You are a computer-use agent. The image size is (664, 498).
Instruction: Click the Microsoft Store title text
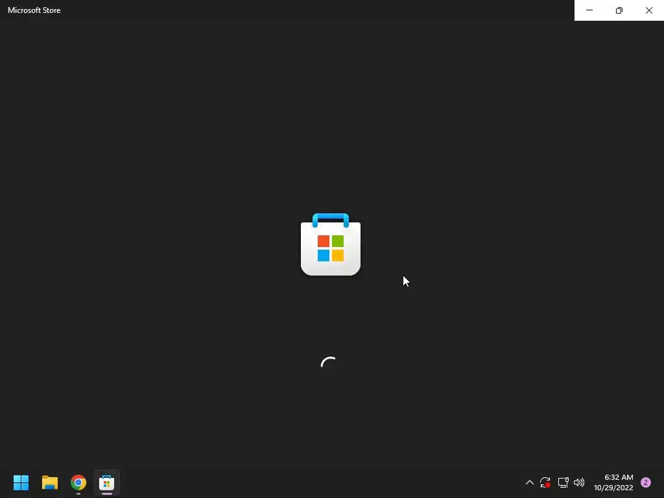tap(34, 10)
